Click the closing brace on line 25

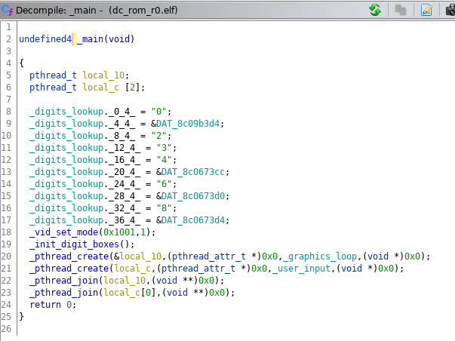[x=21, y=317]
